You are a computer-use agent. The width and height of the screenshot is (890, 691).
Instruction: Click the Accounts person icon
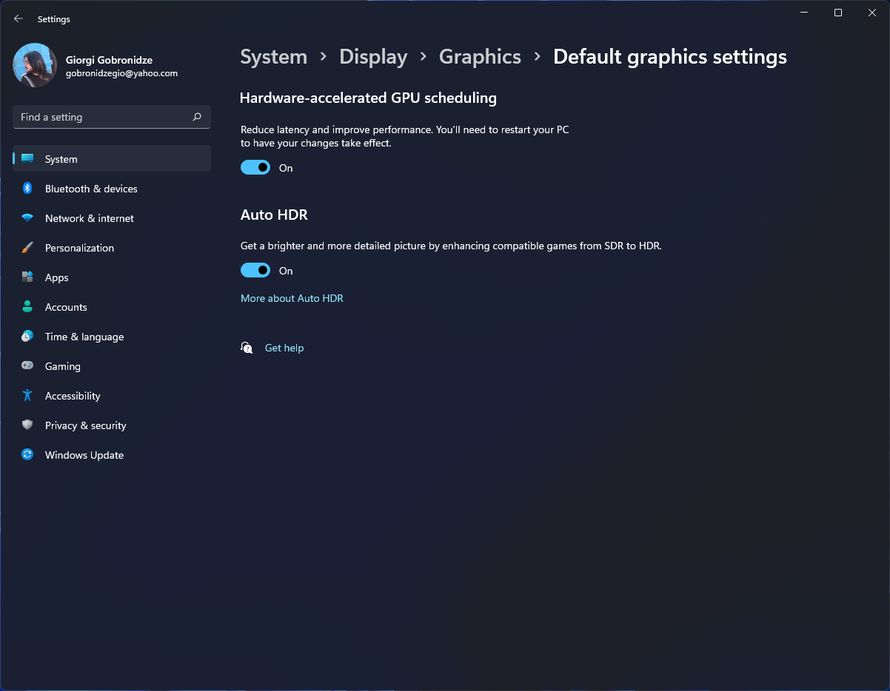point(27,307)
